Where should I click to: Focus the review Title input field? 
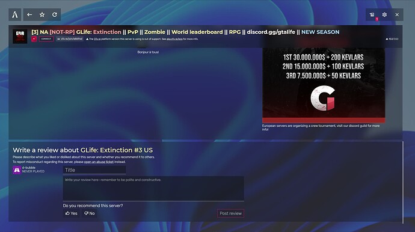(94, 170)
